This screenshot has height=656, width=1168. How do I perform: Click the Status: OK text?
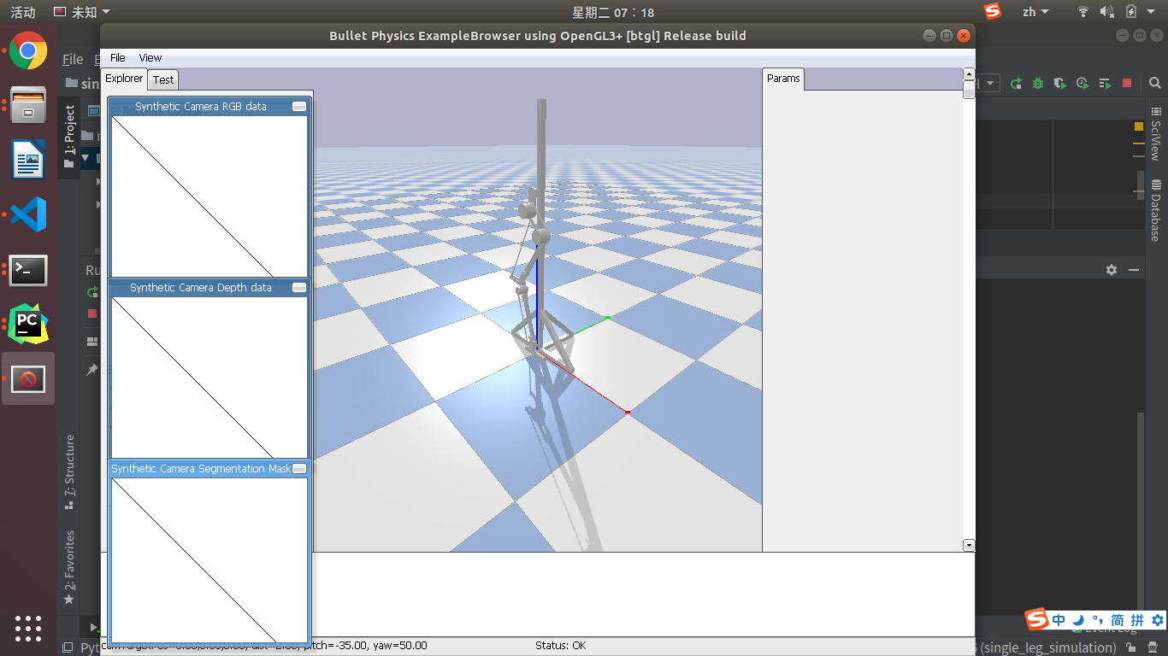[x=561, y=646]
